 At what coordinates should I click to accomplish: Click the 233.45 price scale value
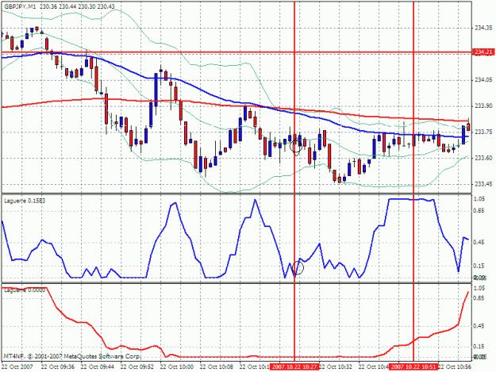[x=483, y=184]
